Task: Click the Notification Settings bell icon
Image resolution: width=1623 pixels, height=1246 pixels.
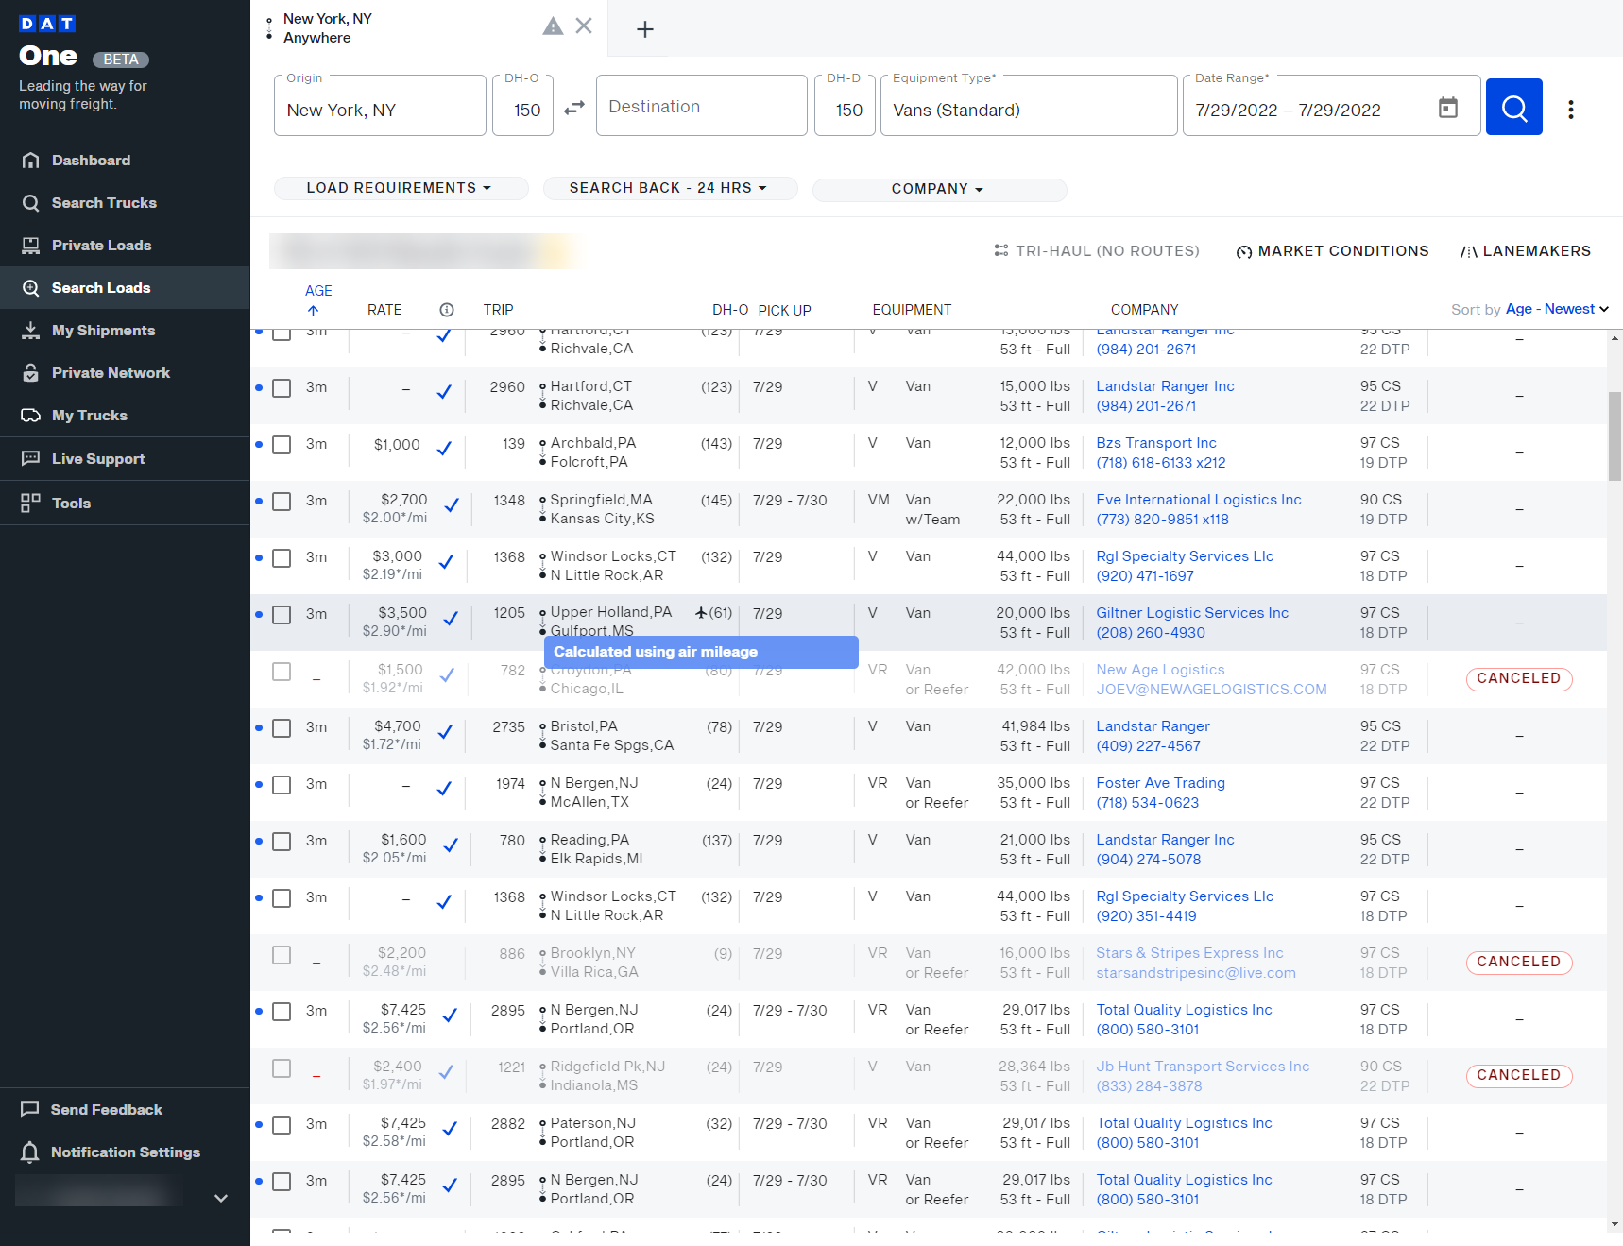Action: pyautogui.click(x=30, y=1152)
